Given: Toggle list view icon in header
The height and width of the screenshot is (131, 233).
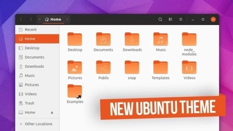Looking at the screenshot, I should coord(170,19).
